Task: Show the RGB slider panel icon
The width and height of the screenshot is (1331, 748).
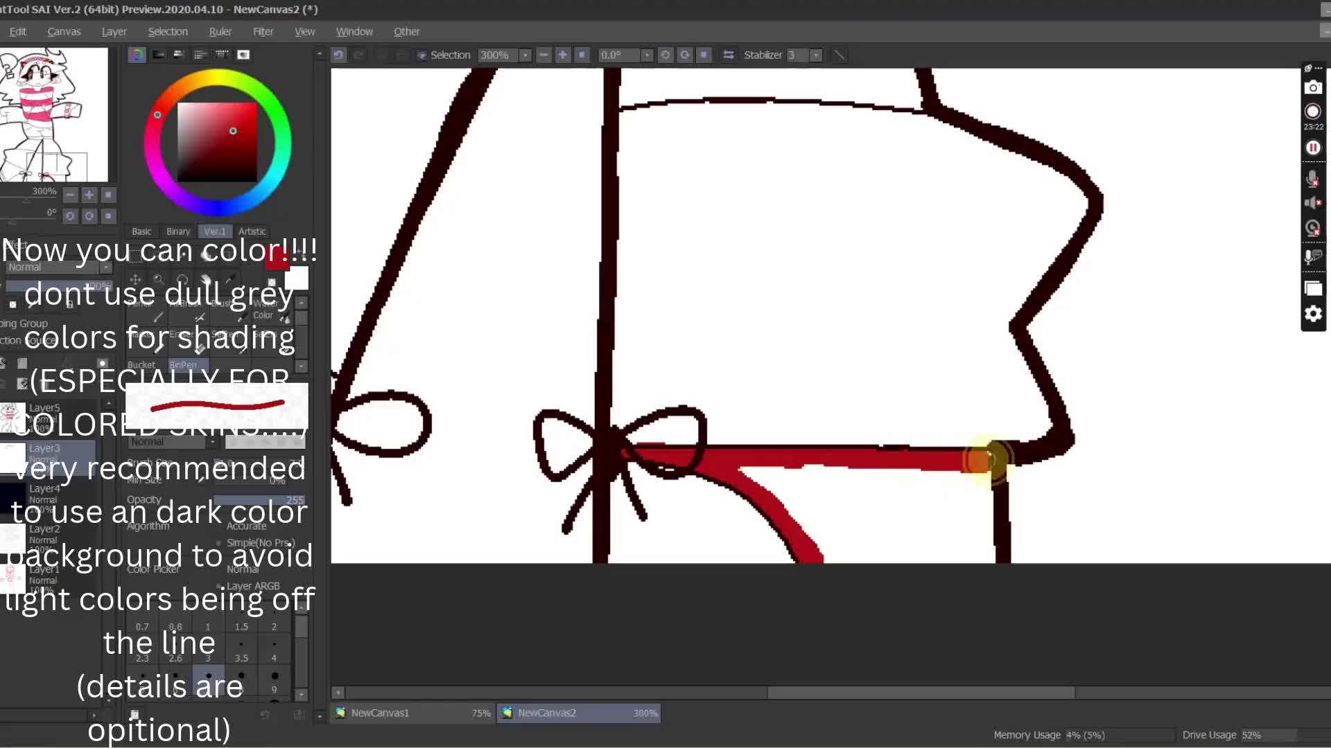Action: [159, 55]
